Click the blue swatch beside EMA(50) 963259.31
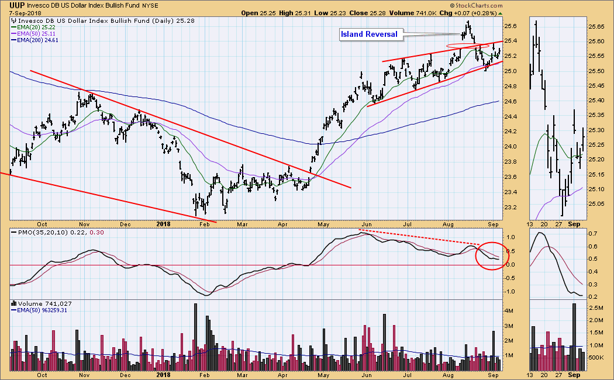 13,310
